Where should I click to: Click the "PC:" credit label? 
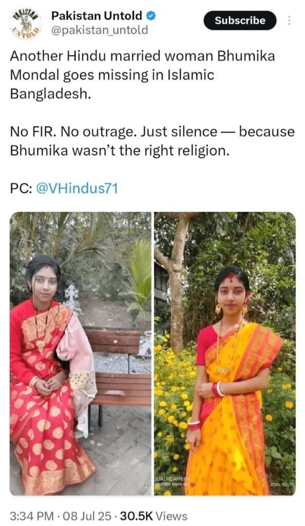tap(21, 188)
